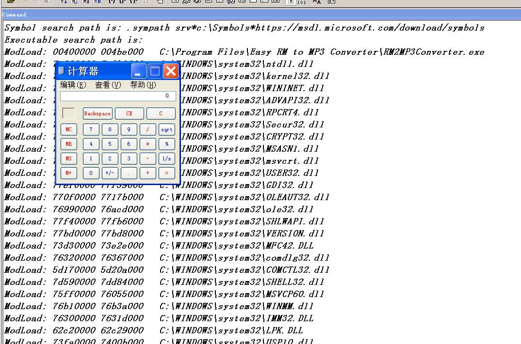Screen dimensions: 521x344
Task: Click the VERSION.dll module line
Action: pos(164,234)
